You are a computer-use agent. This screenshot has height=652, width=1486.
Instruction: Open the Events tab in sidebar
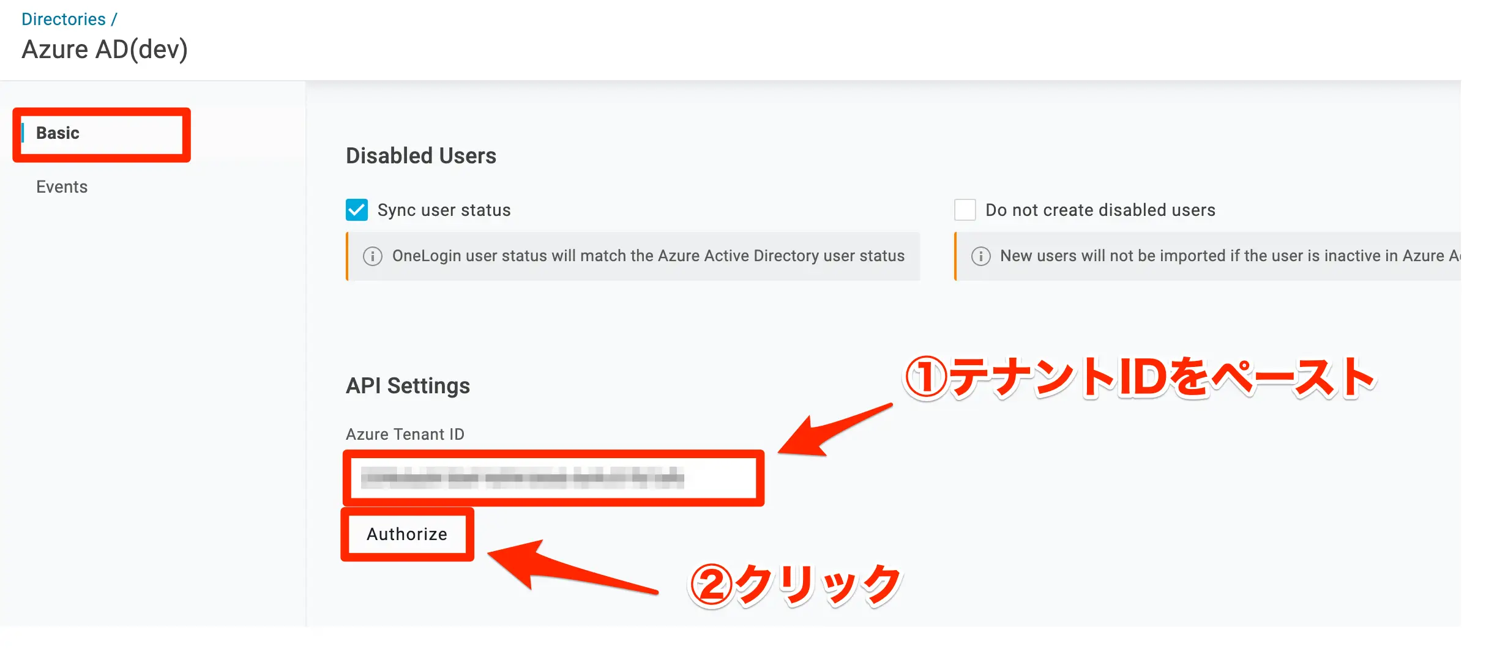[x=62, y=187]
